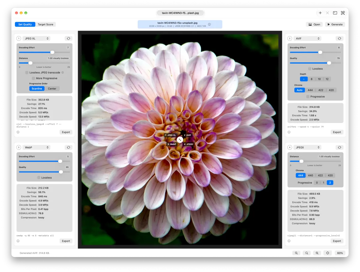
Task: Click the zoom out magnifier in the status bar
Action: click(x=296, y=253)
